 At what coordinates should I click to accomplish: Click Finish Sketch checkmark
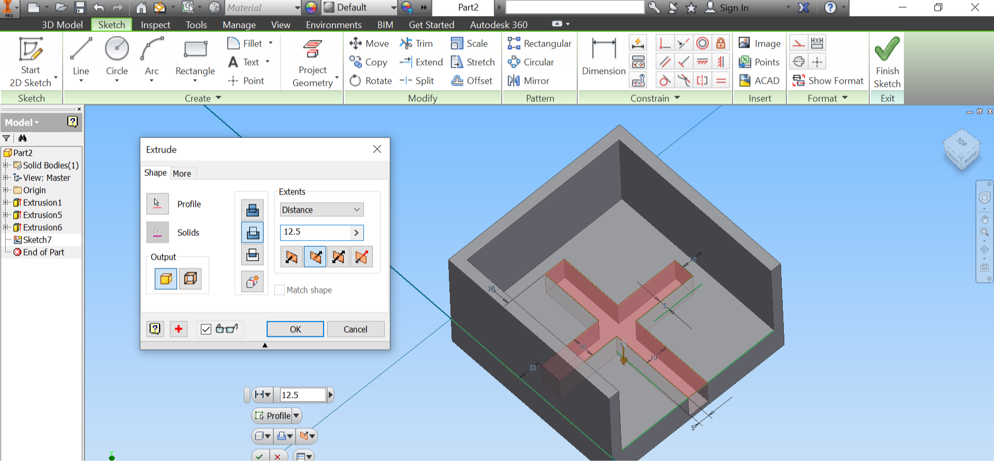tap(887, 62)
